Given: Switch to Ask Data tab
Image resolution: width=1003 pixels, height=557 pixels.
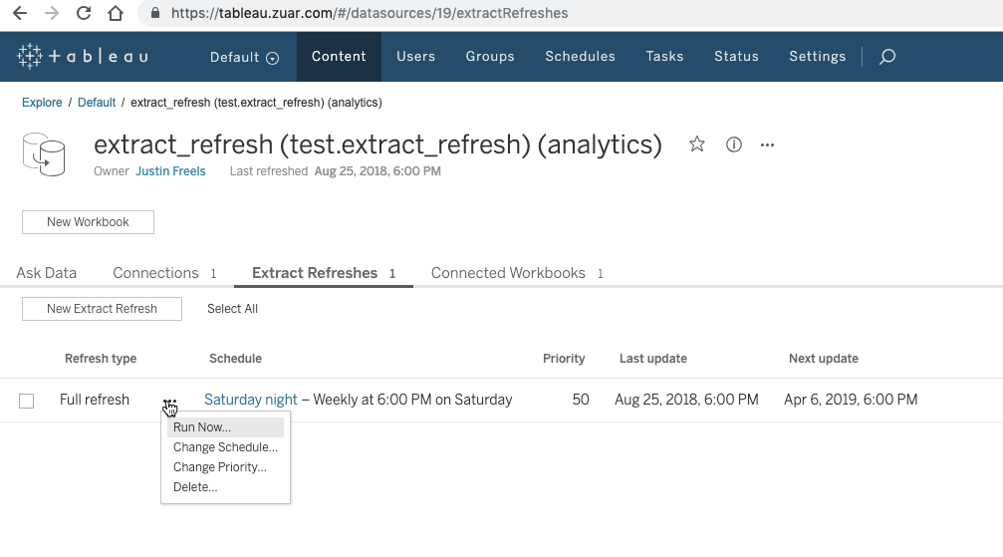Looking at the screenshot, I should [x=46, y=273].
